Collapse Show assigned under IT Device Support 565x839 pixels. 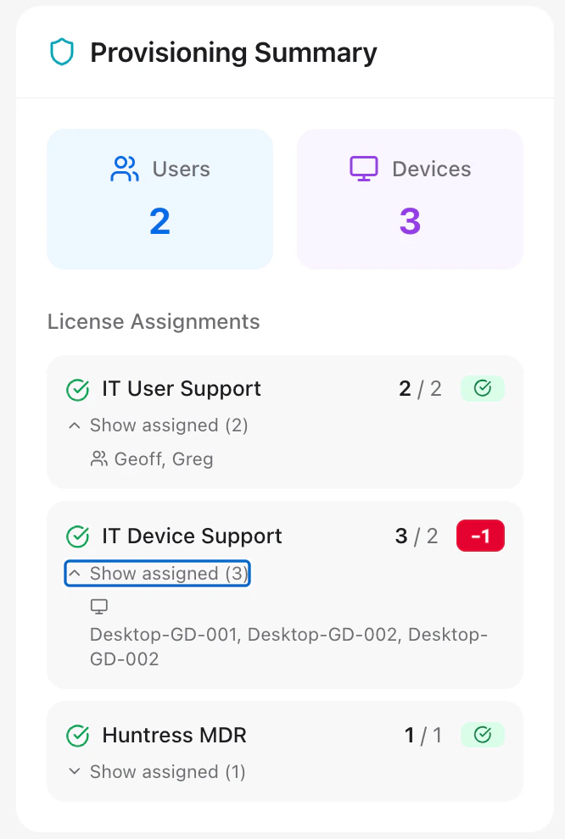click(x=157, y=574)
